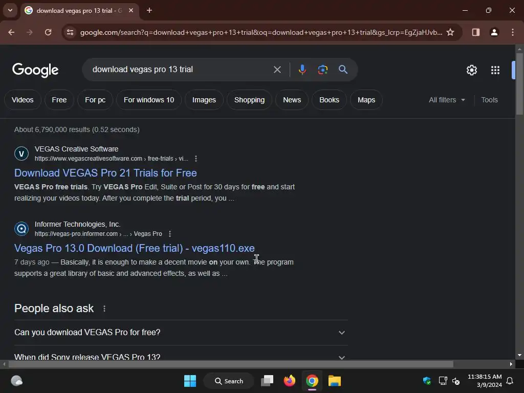Switch to Images results
This screenshot has width=524, height=393.
[x=204, y=100]
